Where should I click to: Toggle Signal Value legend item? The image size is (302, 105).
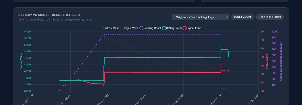pyautogui.click(x=130, y=28)
